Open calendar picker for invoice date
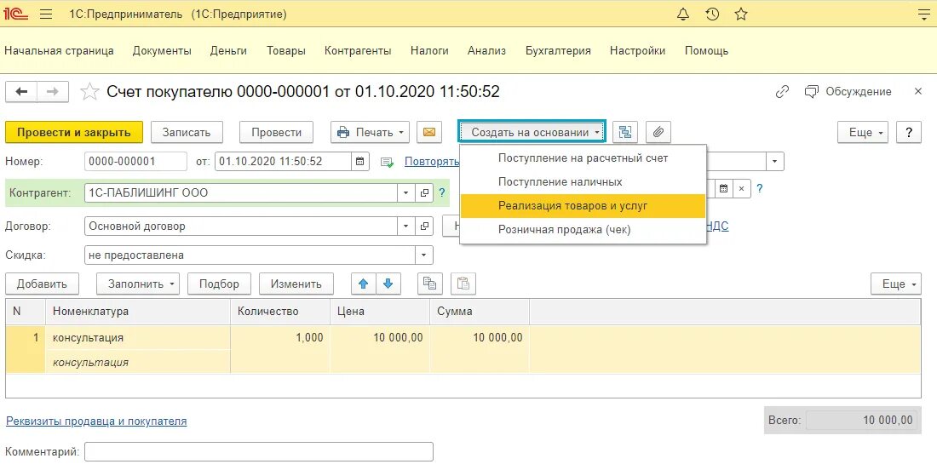 pos(359,161)
